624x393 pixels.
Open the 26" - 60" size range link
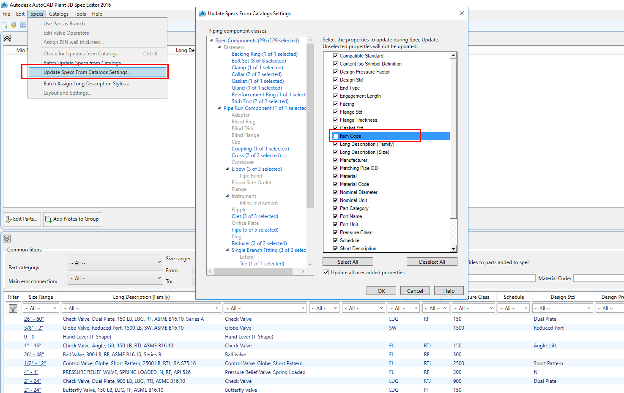(34, 319)
